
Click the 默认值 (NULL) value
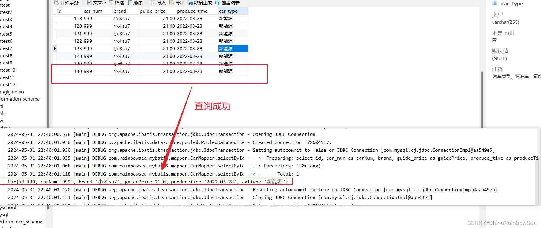pyautogui.click(x=499, y=58)
